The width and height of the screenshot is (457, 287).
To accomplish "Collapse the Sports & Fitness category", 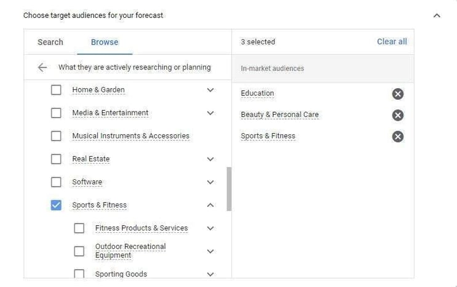I will point(210,205).
